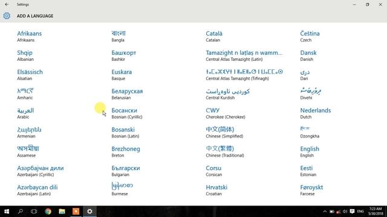The height and width of the screenshot is (217, 387).
Task: Select Afrikaans language
Action: [x=30, y=36]
